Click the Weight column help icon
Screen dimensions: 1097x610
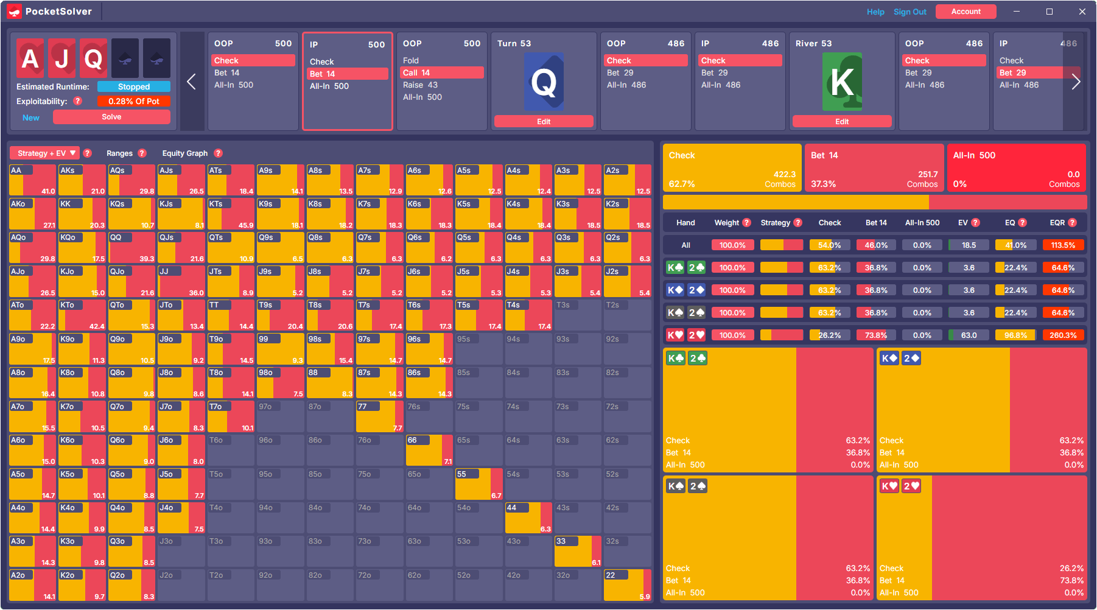coord(746,223)
